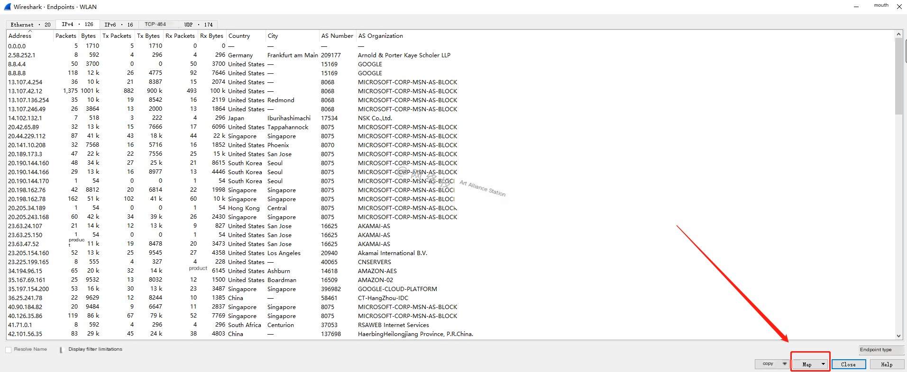
Task: Open the Endpoint type expander
Action: click(881, 350)
